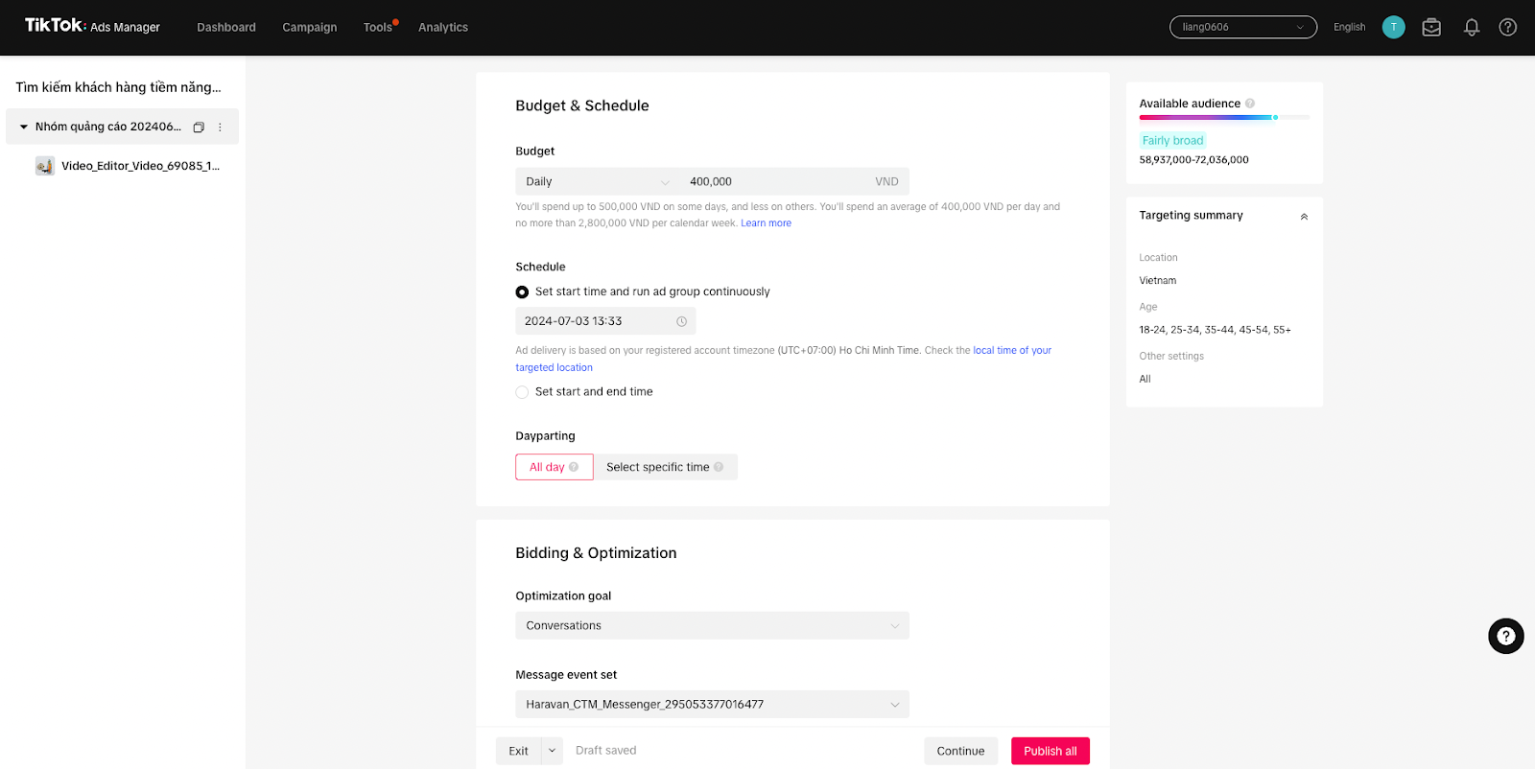The image size is (1535, 769).
Task: Collapse the Targeting summary panel
Action: point(1304,217)
